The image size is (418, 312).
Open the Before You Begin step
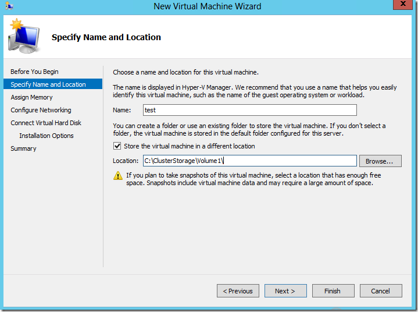click(34, 72)
